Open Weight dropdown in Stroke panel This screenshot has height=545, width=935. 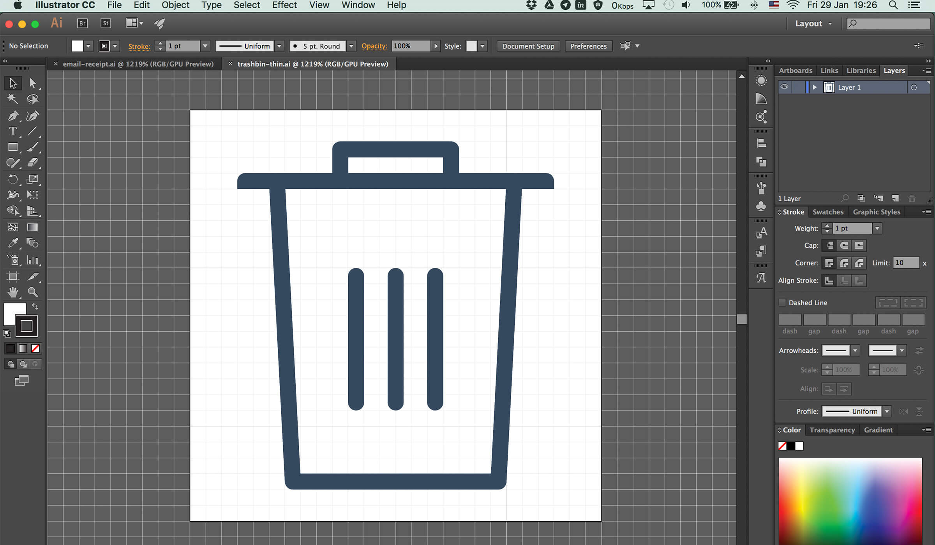click(877, 229)
